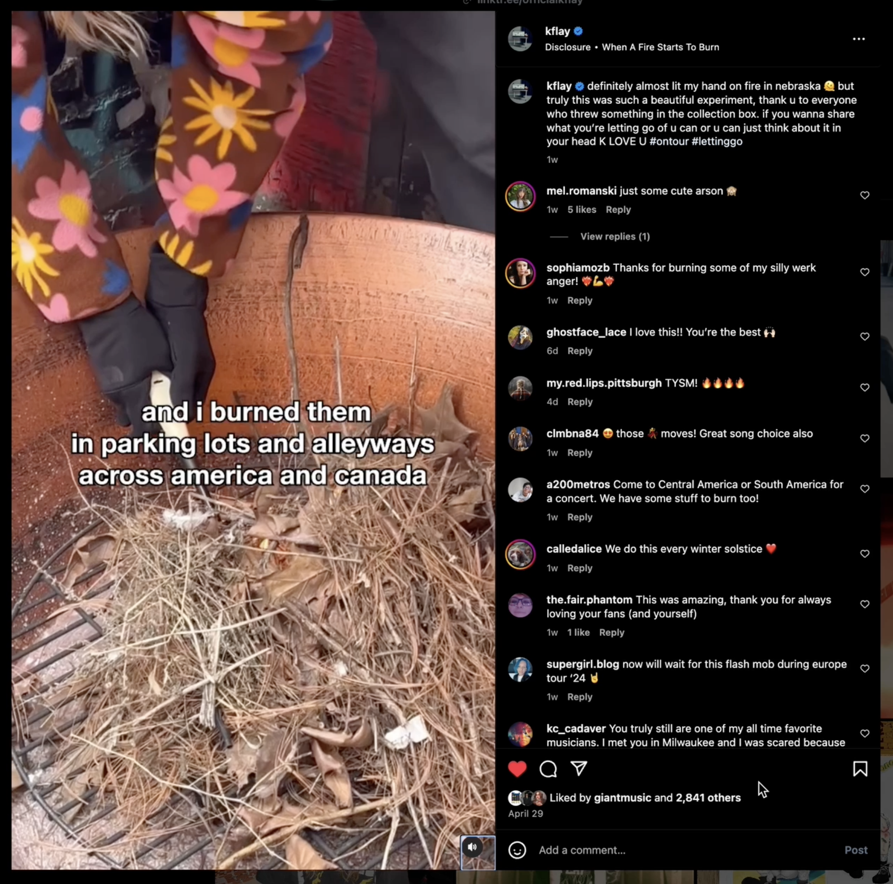This screenshot has height=884, width=893.
Task: Mute the video with speaker icon
Action: [x=472, y=847]
